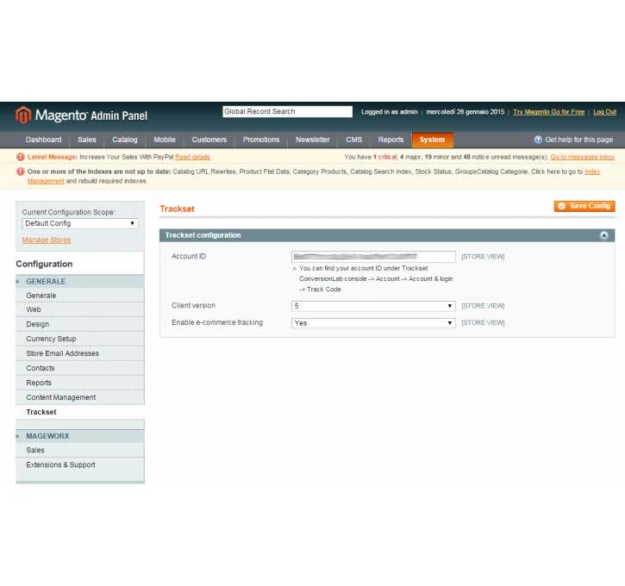Open Content Management configuration section
Image resolution: width=625 pixels, height=586 pixels.
point(80,397)
